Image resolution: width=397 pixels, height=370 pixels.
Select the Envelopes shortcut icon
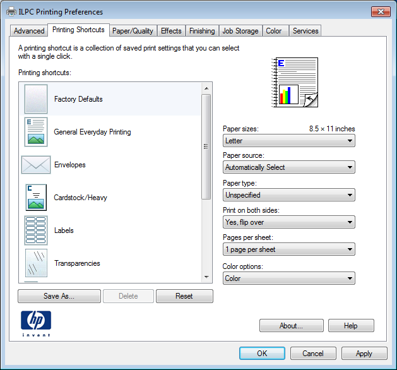(x=36, y=165)
